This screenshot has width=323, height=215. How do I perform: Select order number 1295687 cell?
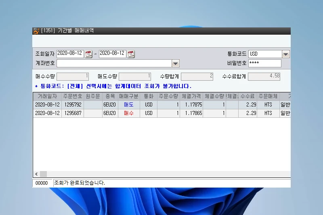point(73,113)
